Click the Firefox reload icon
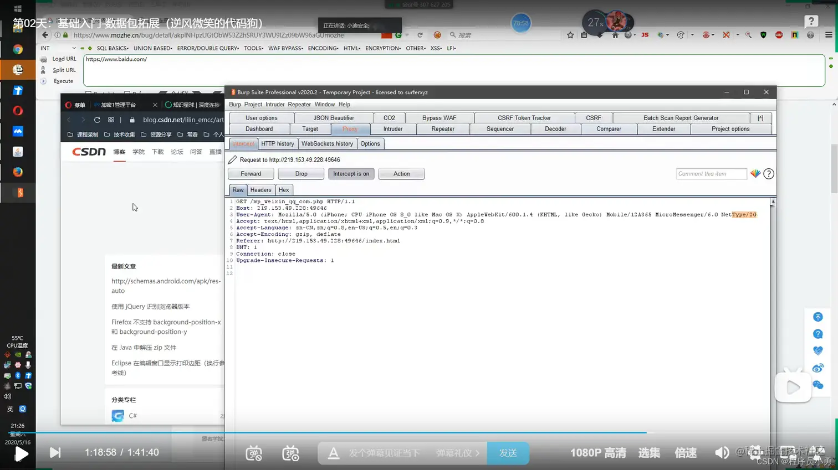The image size is (838, 470). point(420,35)
